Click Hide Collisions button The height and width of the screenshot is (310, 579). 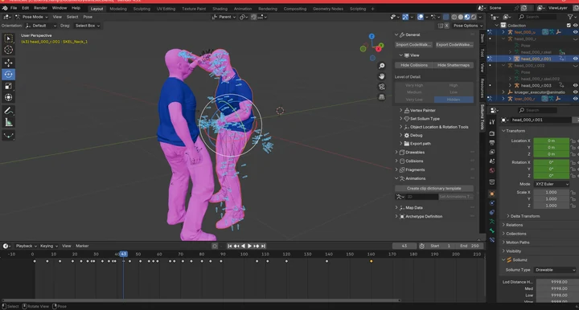coord(414,65)
